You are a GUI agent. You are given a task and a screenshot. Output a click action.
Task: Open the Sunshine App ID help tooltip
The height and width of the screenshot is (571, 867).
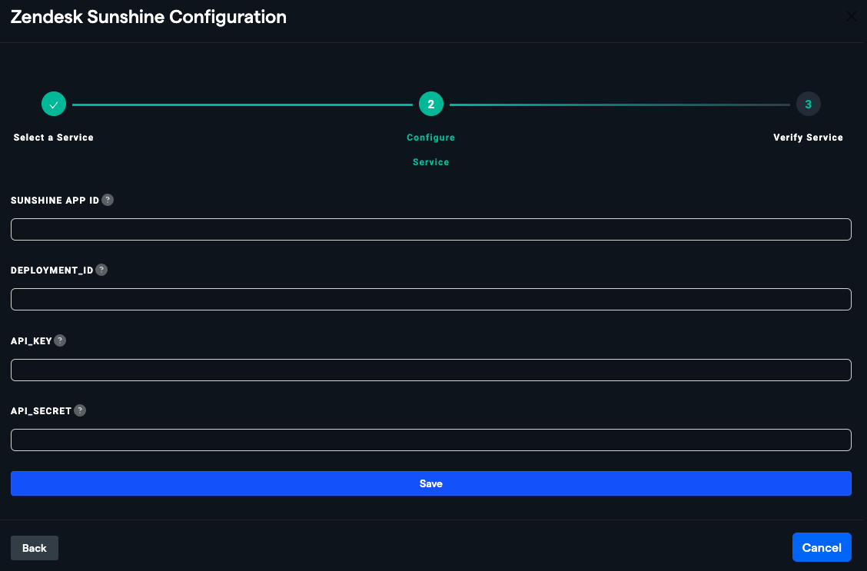click(x=108, y=200)
